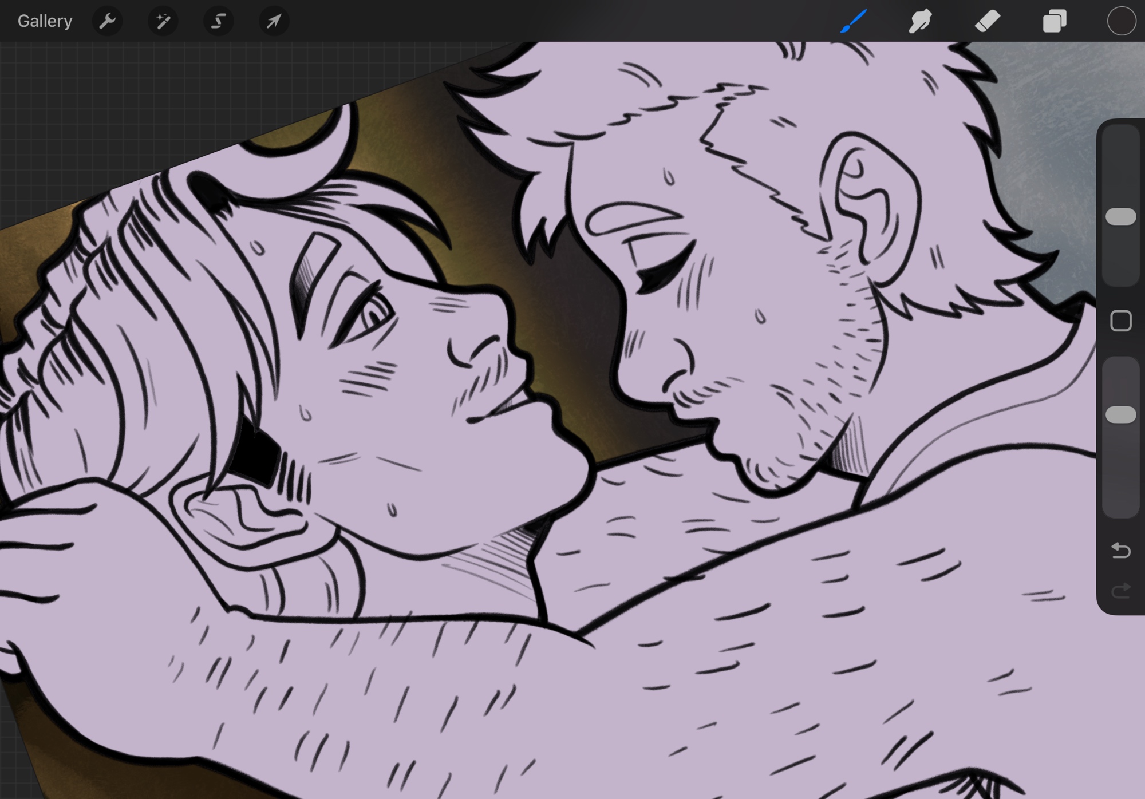
Task: Select the Eraser tool
Action: click(x=987, y=21)
